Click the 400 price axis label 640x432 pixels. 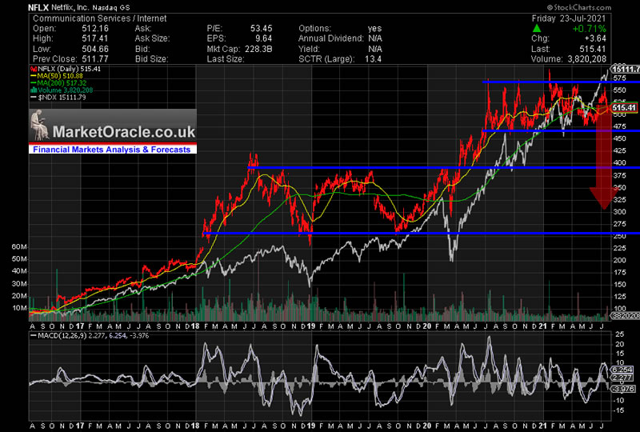(x=619, y=163)
